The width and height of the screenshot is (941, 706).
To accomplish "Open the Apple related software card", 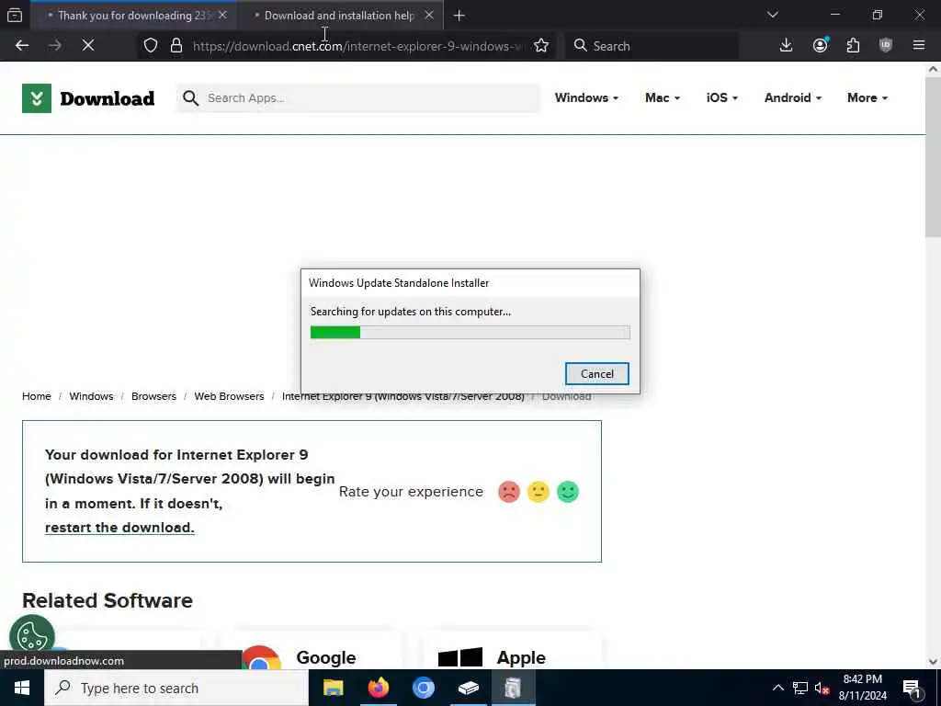I will click(x=512, y=650).
